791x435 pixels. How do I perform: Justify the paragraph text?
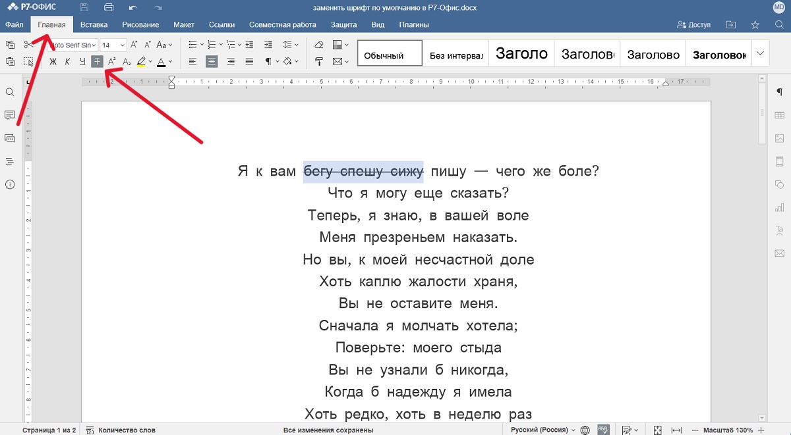coord(250,62)
